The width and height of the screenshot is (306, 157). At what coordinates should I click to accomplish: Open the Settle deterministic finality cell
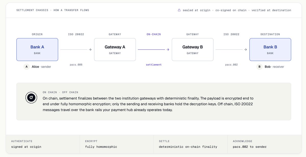click(x=191, y=144)
